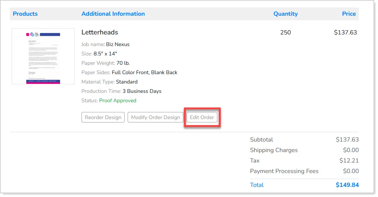Image resolution: width=378 pixels, height=197 pixels.
Task: Click the Modify Order Design button
Action: [x=155, y=117]
